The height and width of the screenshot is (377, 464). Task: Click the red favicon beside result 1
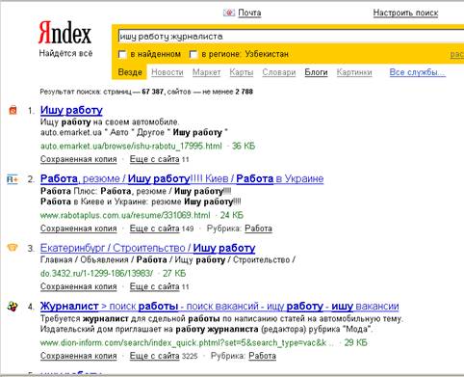[13, 110]
